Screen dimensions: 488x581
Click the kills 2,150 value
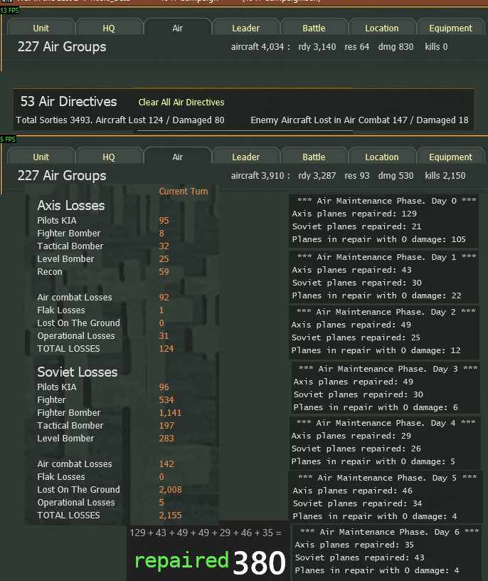(x=445, y=176)
